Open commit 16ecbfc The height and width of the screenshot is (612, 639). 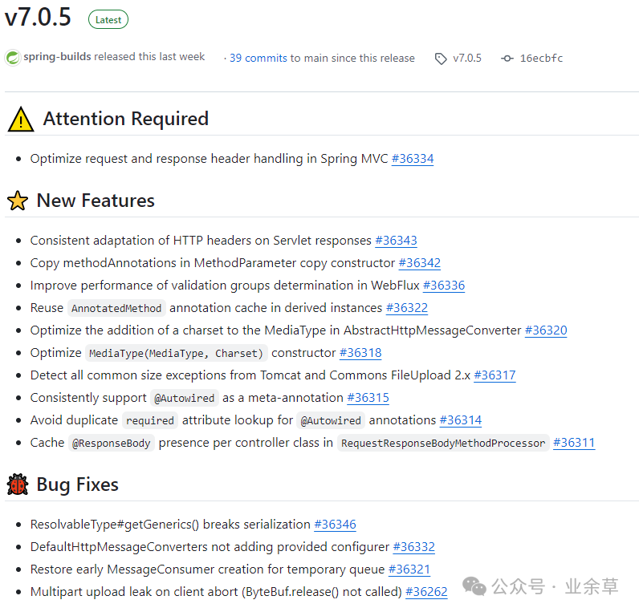[541, 59]
